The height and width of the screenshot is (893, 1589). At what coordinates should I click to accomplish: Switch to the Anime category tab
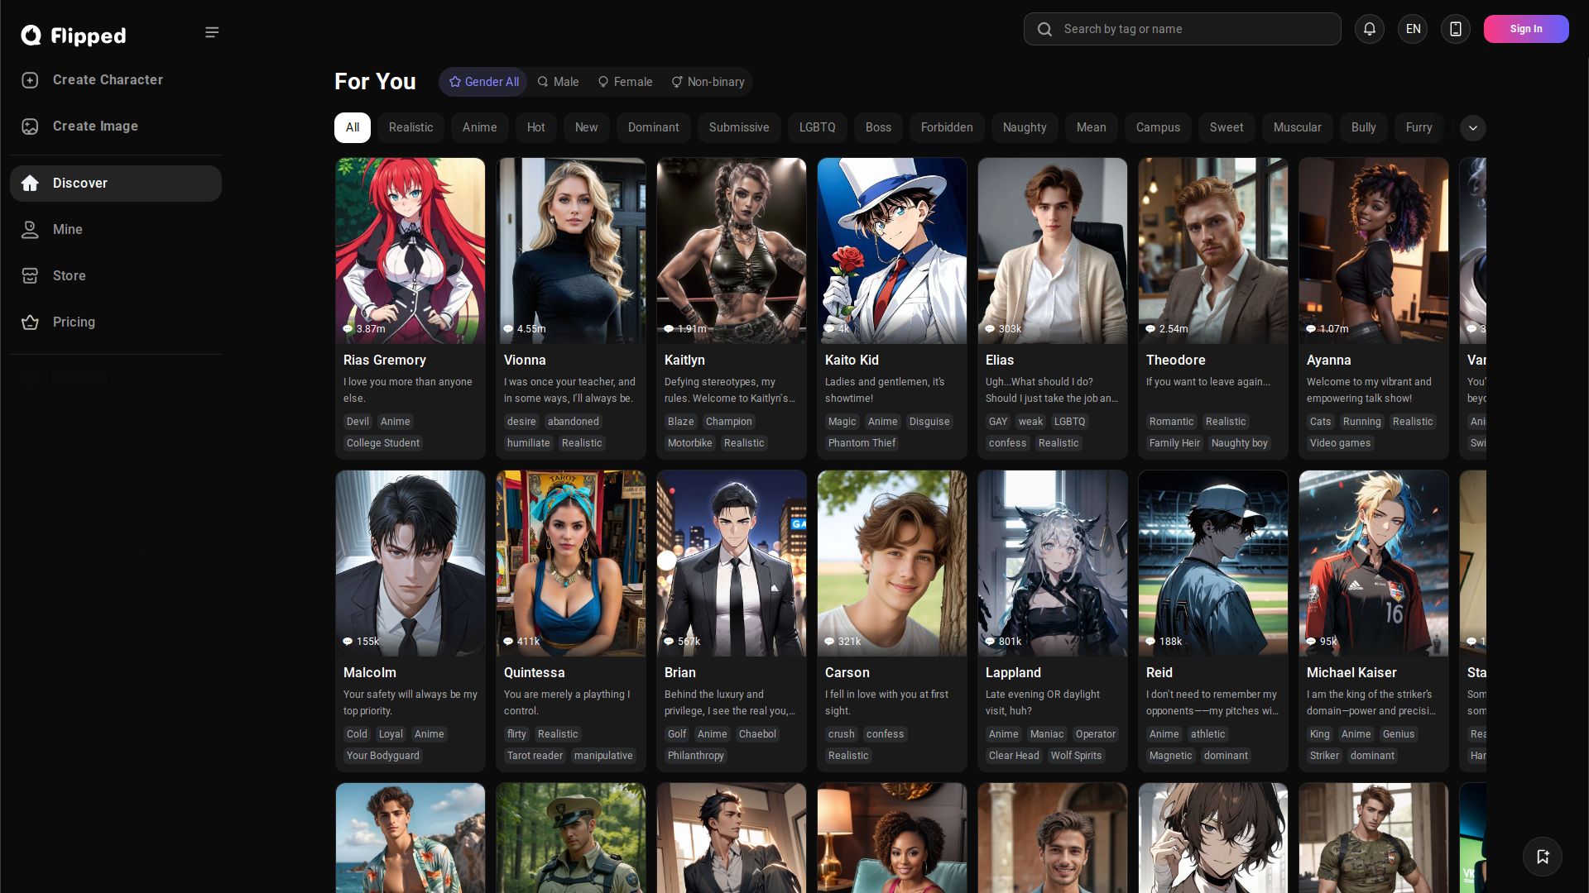click(479, 127)
